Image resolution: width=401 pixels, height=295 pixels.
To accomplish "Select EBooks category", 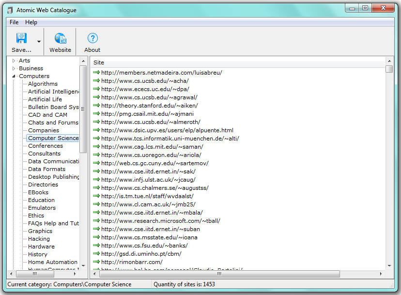I will click(38, 192).
